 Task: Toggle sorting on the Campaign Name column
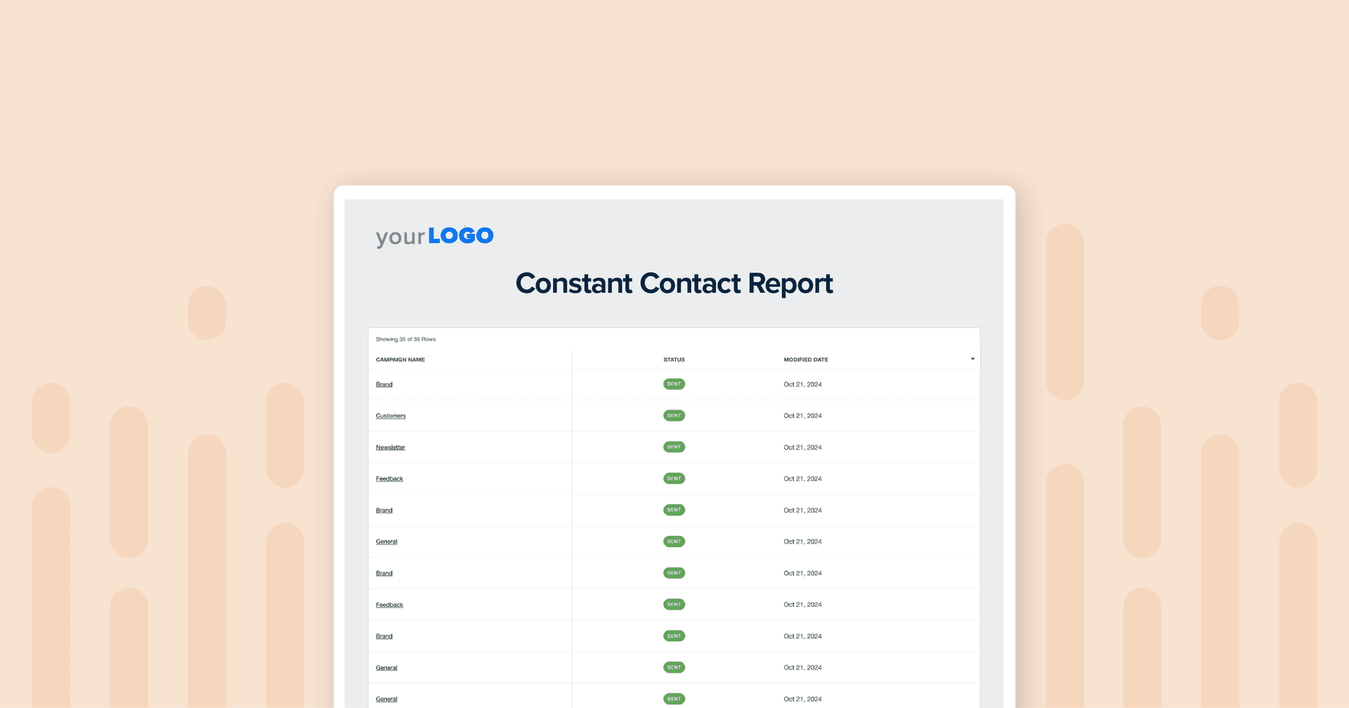400,359
